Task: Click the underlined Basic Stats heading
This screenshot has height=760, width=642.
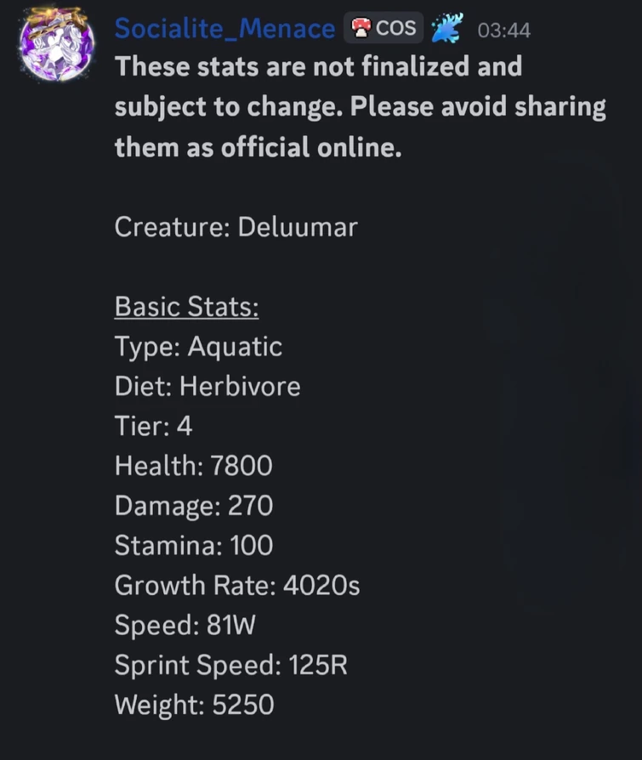Action: tap(186, 307)
